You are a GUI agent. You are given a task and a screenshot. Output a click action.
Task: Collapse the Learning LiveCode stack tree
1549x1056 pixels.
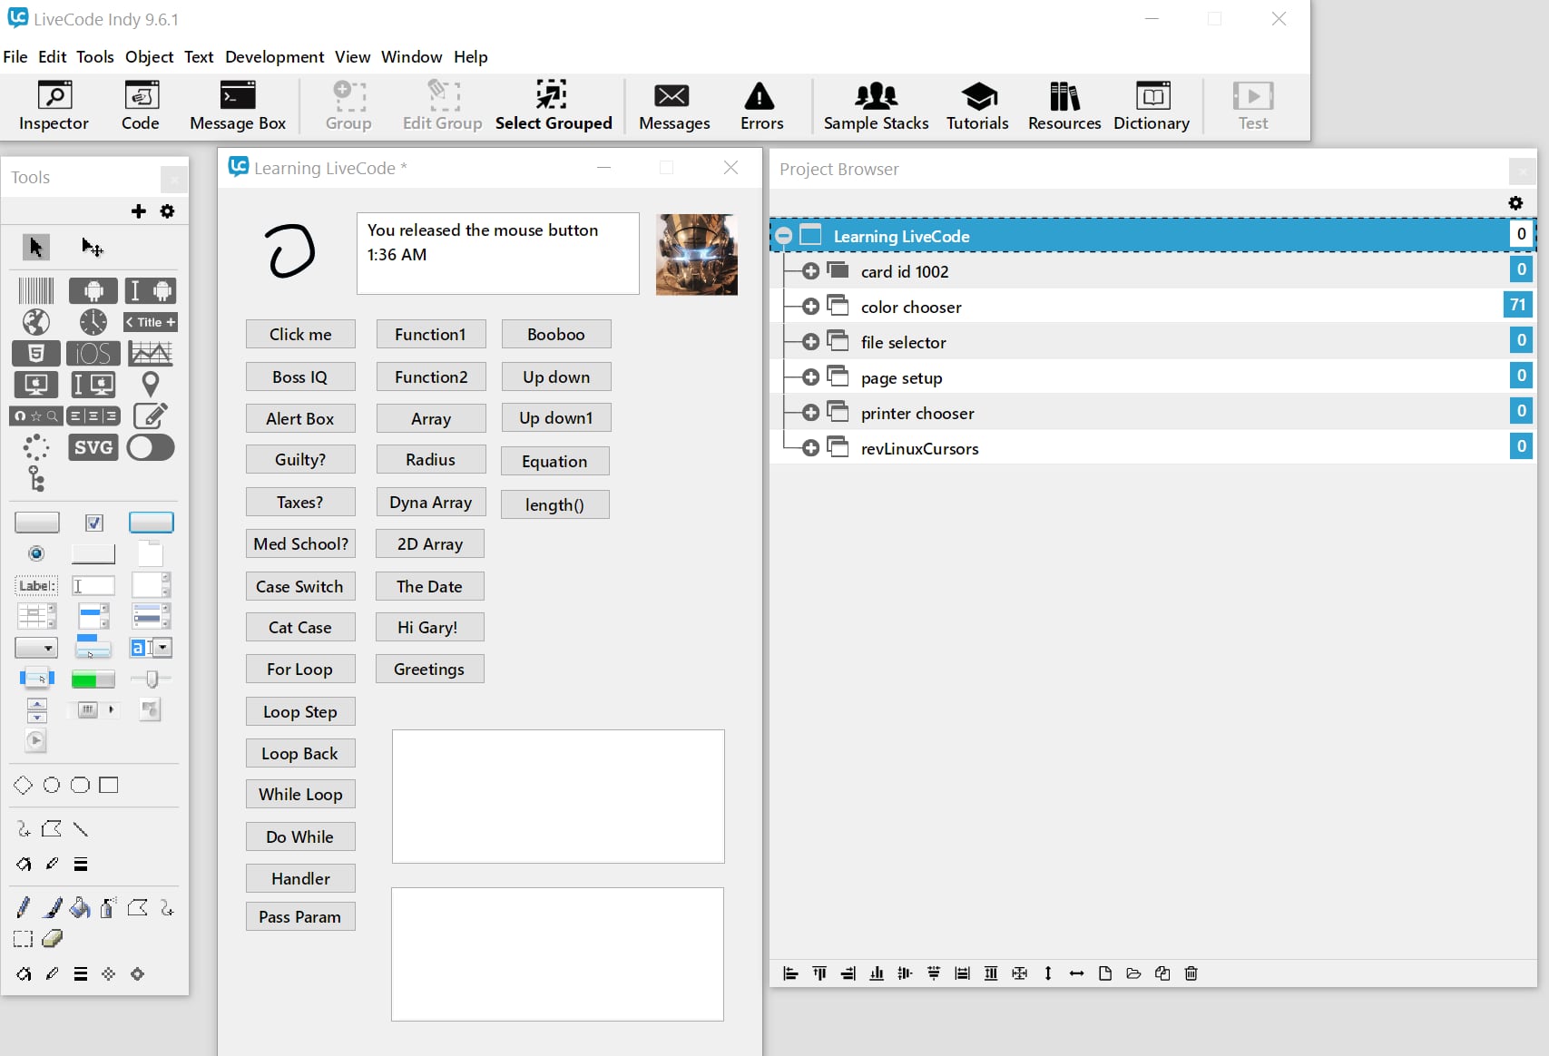point(784,236)
